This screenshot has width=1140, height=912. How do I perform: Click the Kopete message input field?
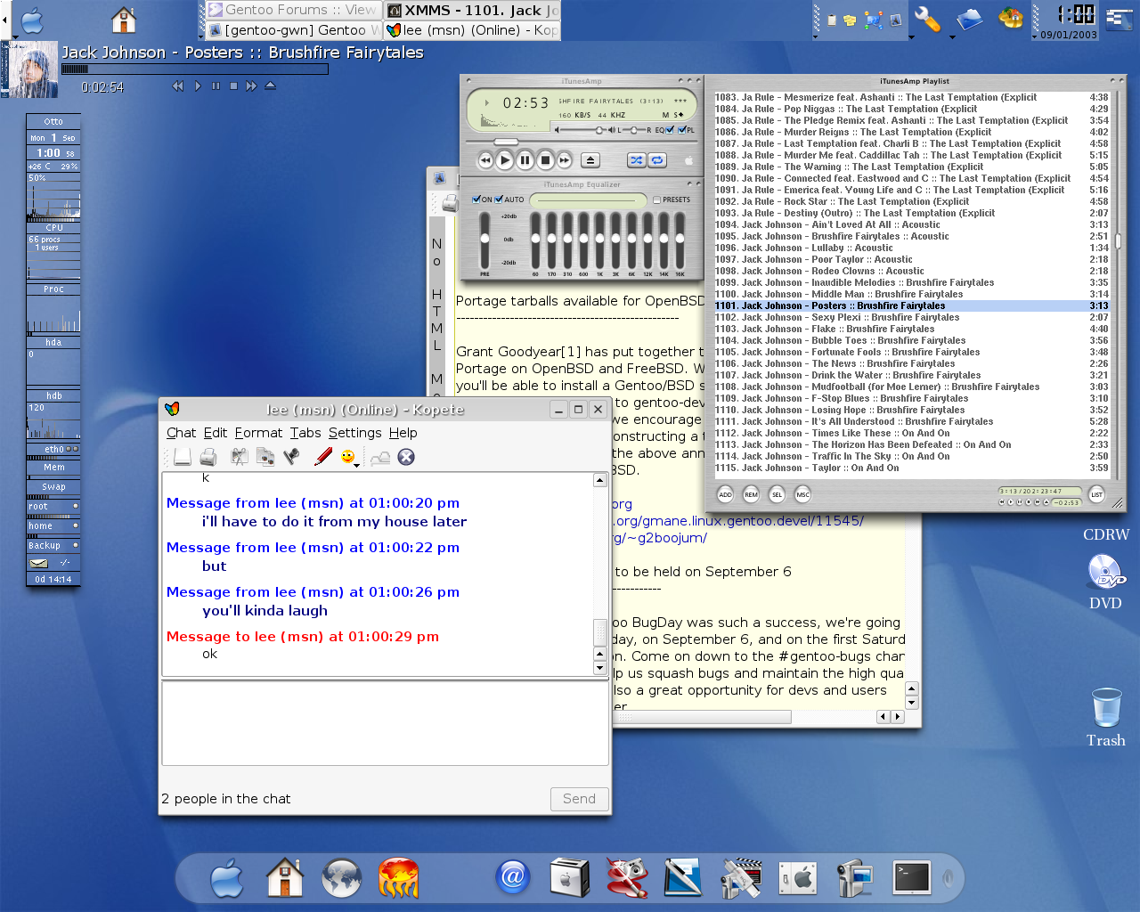click(x=385, y=723)
